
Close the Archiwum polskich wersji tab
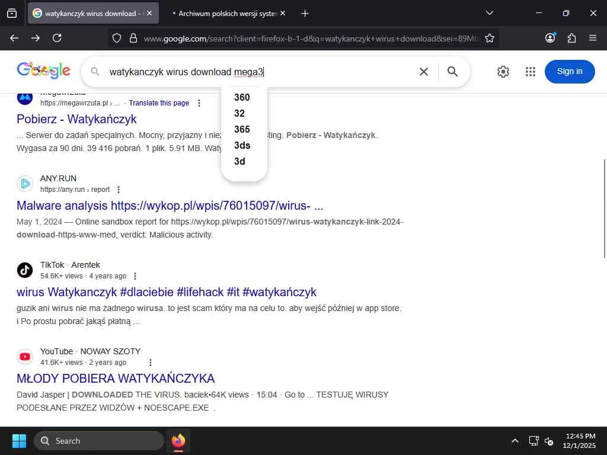point(283,13)
